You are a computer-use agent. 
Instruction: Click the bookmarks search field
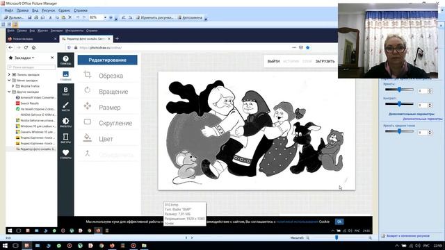(31, 67)
